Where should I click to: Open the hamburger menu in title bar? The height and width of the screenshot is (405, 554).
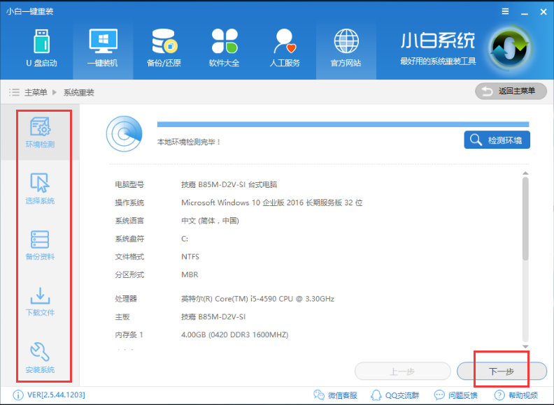click(x=505, y=12)
